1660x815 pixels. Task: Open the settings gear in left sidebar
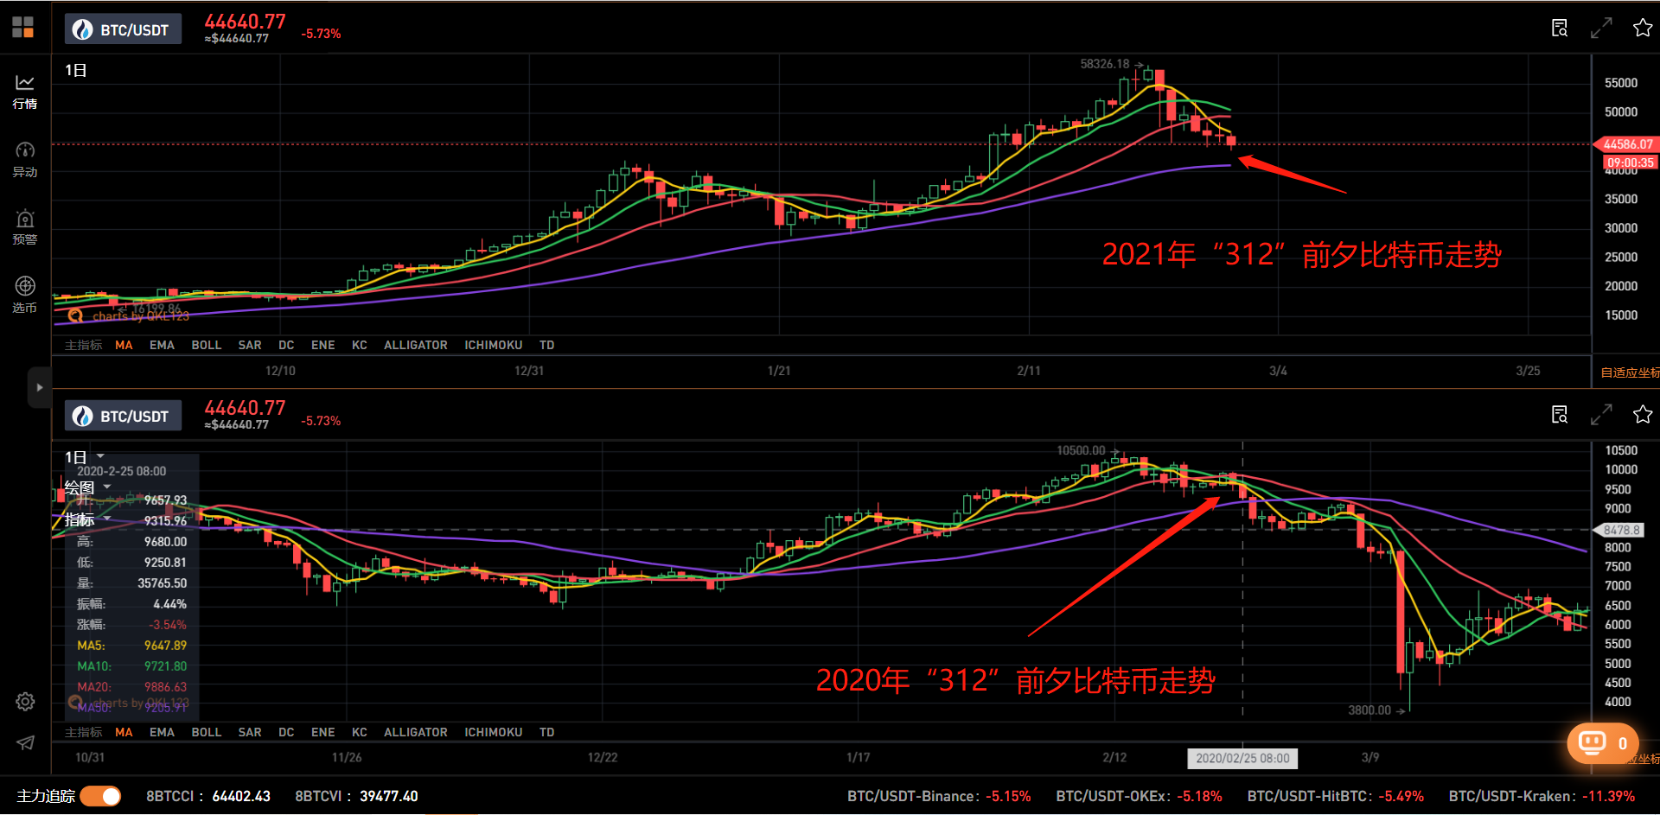[25, 702]
